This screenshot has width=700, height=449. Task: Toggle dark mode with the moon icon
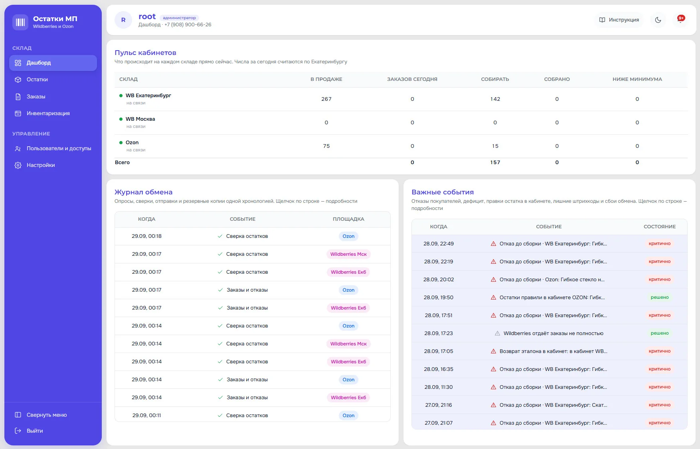point(658,20)
